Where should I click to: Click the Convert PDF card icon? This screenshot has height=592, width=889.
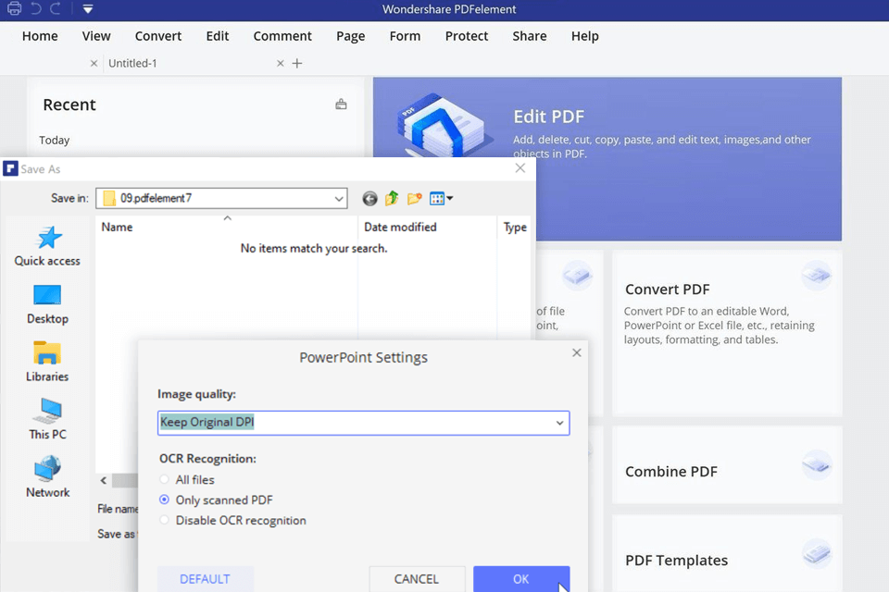coord(817,276)
